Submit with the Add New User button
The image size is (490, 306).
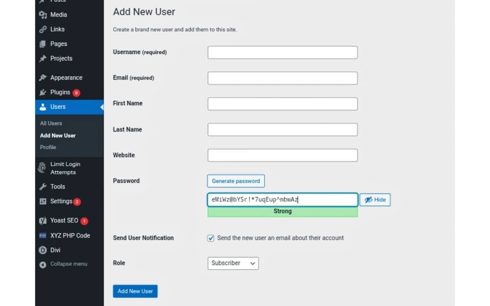(135, 291)
